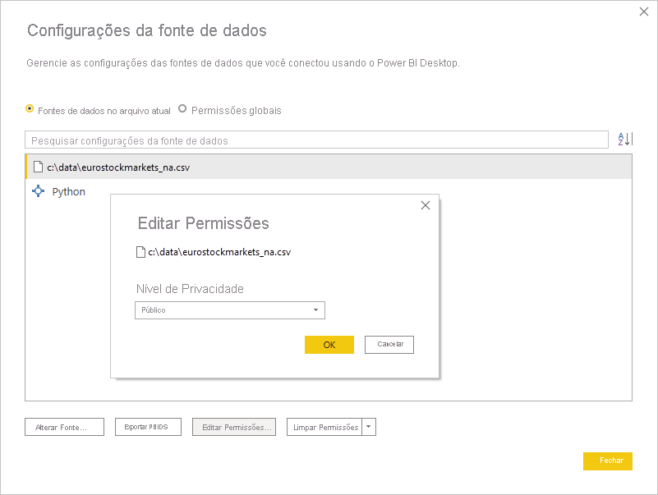Sort data sources using the A-Z icon
658x495 pixels.
(x=624, y=139)
